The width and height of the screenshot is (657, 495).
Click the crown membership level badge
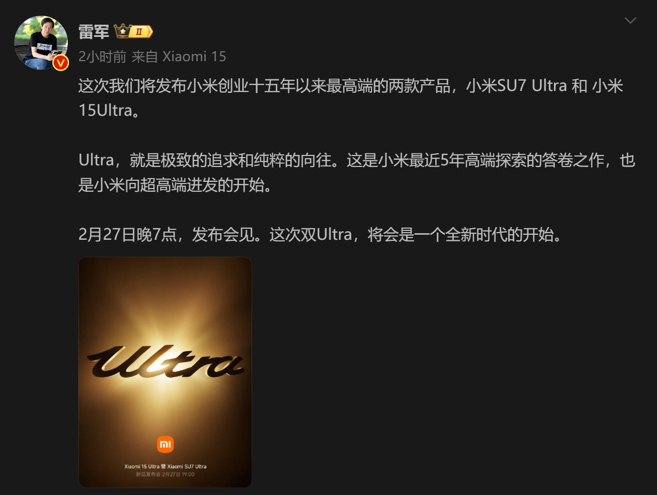point(122,31)
